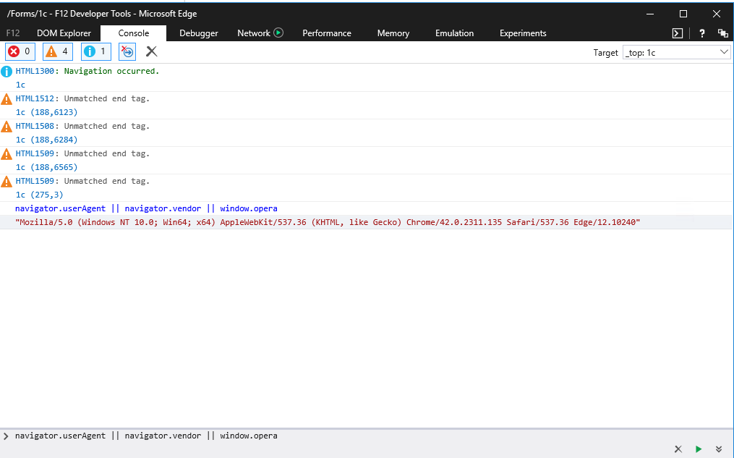This screenshot has height=458, width=734.
Task: Click the clear on navigate icon
Action: [x=127, y=51]
